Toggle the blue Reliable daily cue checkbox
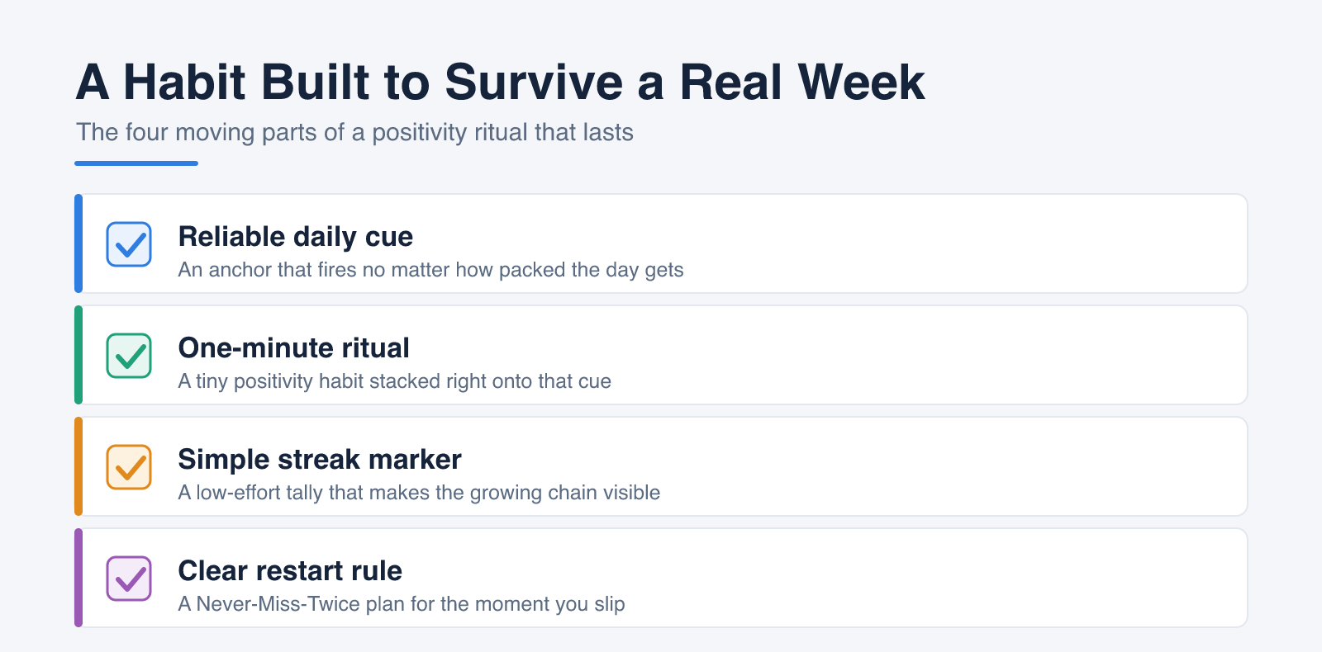This screenshot has width=1322, height=652. (x=129, y=244)
